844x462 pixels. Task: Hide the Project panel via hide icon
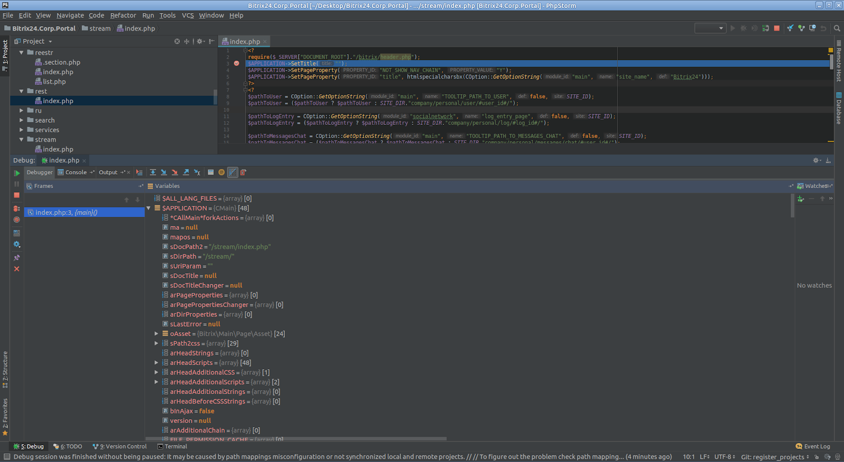pyautogui.click(x=212, y=42)
